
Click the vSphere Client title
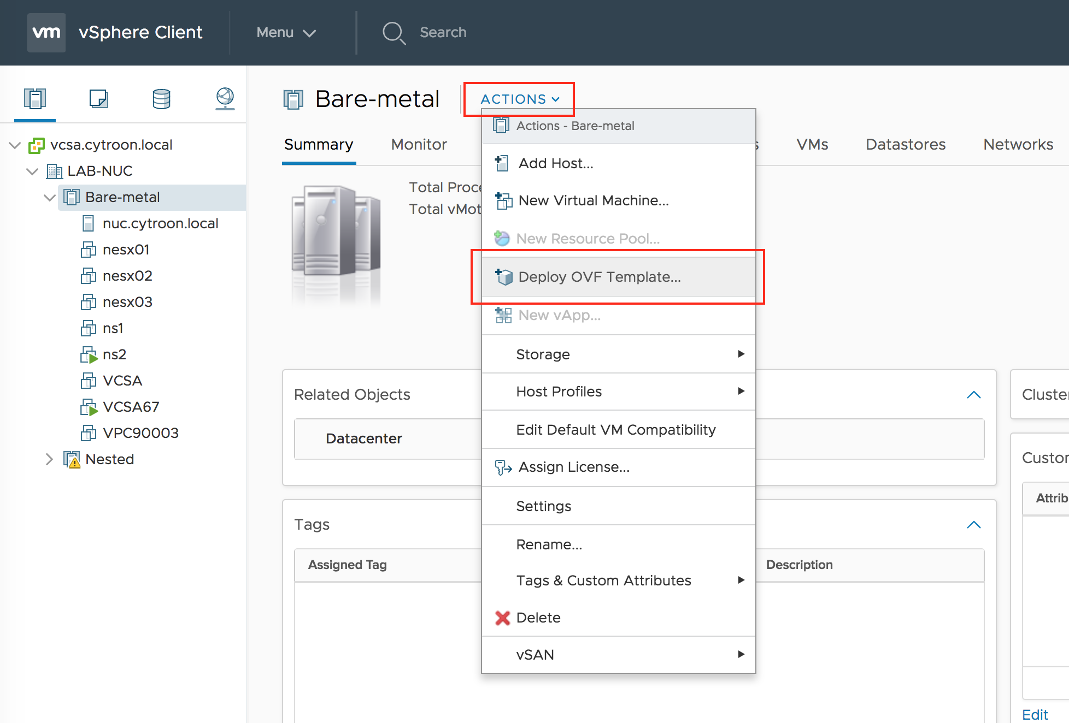click(x=140, y=33)
